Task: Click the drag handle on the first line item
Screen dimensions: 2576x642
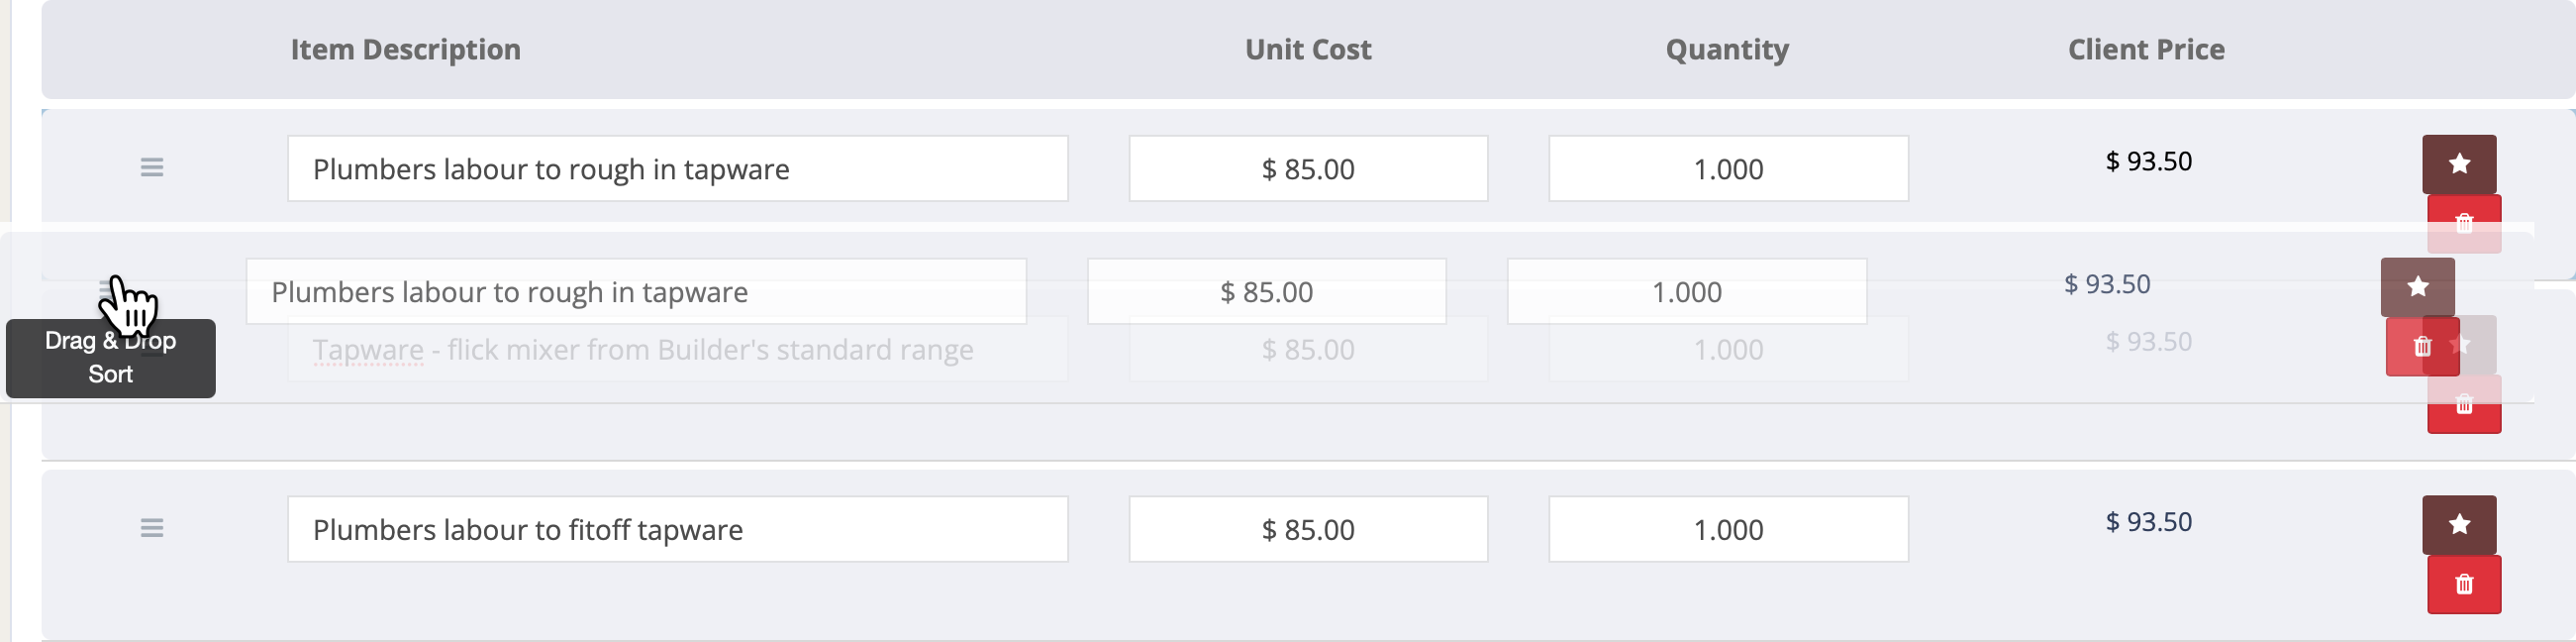Action: pos(152,167)
